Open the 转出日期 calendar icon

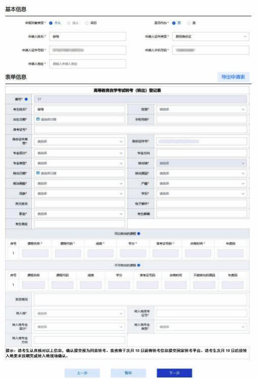[x=38, y=173]
